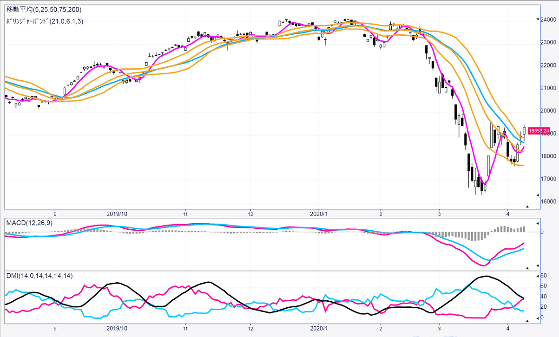Click the upper scale arrow beside 24000
Viewport: 559px width, 337px height.
538,19
